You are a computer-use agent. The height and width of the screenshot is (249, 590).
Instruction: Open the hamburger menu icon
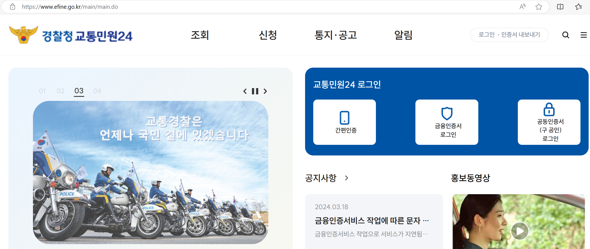(x=583, y=35)
